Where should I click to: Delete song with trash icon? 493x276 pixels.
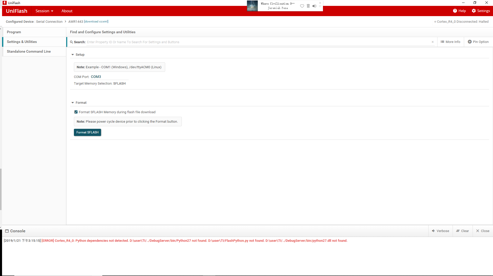click(308, 6)
